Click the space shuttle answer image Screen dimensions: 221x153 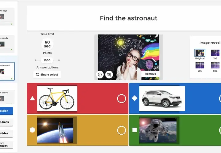tap(55, 130)
